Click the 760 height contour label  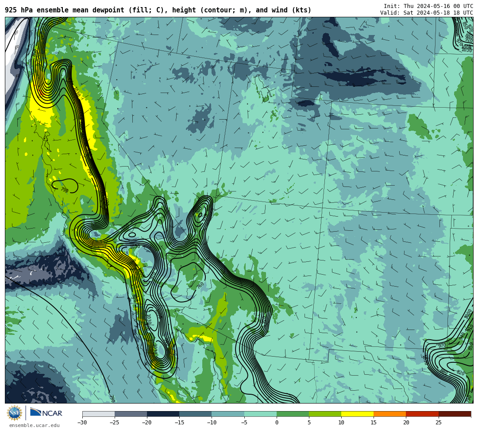(x=200, y=286)
